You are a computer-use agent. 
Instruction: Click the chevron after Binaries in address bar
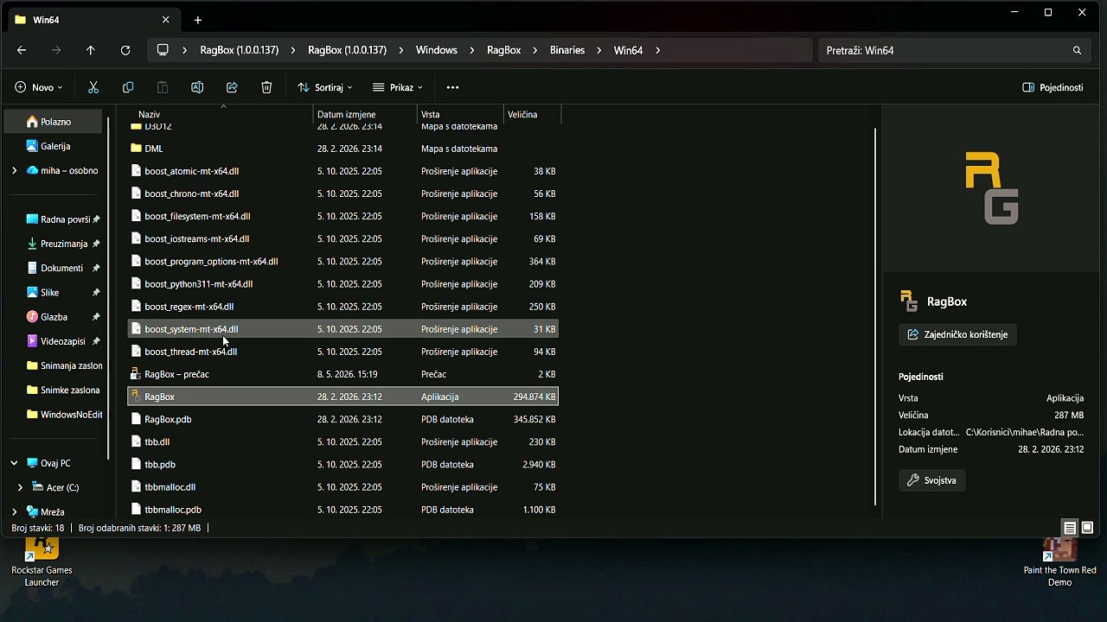pos(599,50)
